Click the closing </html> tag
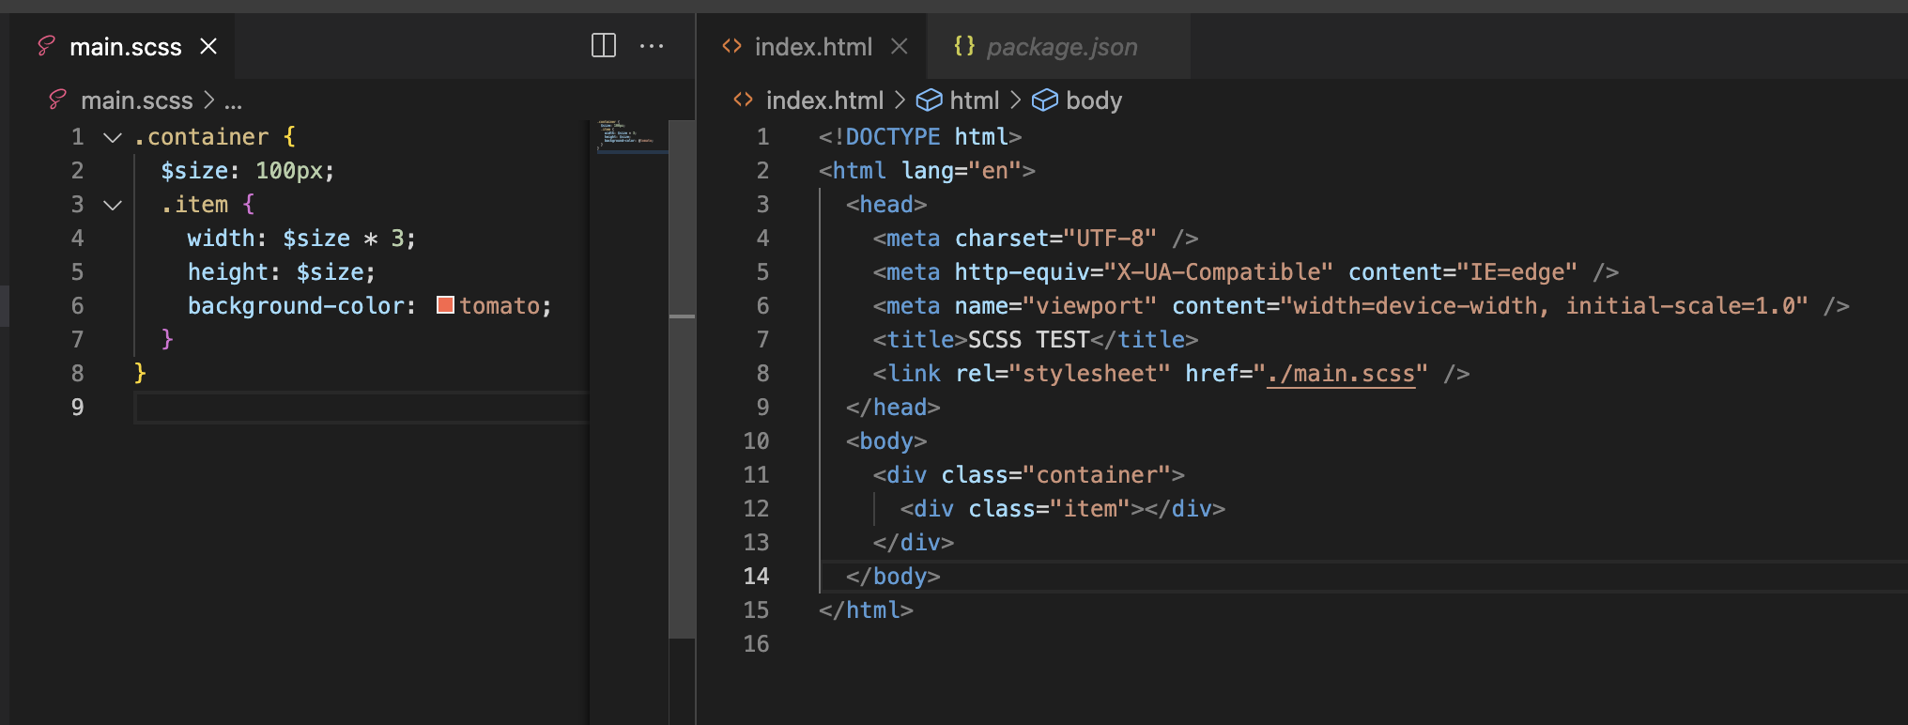This screenshot has height=725, width=1908. 866,610
